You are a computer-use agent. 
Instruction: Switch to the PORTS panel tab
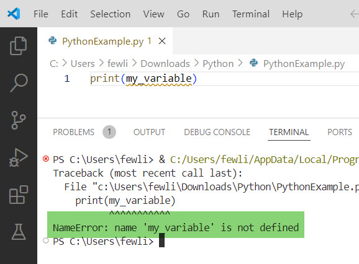tap(340, 132)
